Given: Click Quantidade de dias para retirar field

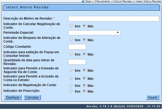Looking at the screenshot, I should tap(77, 62).
